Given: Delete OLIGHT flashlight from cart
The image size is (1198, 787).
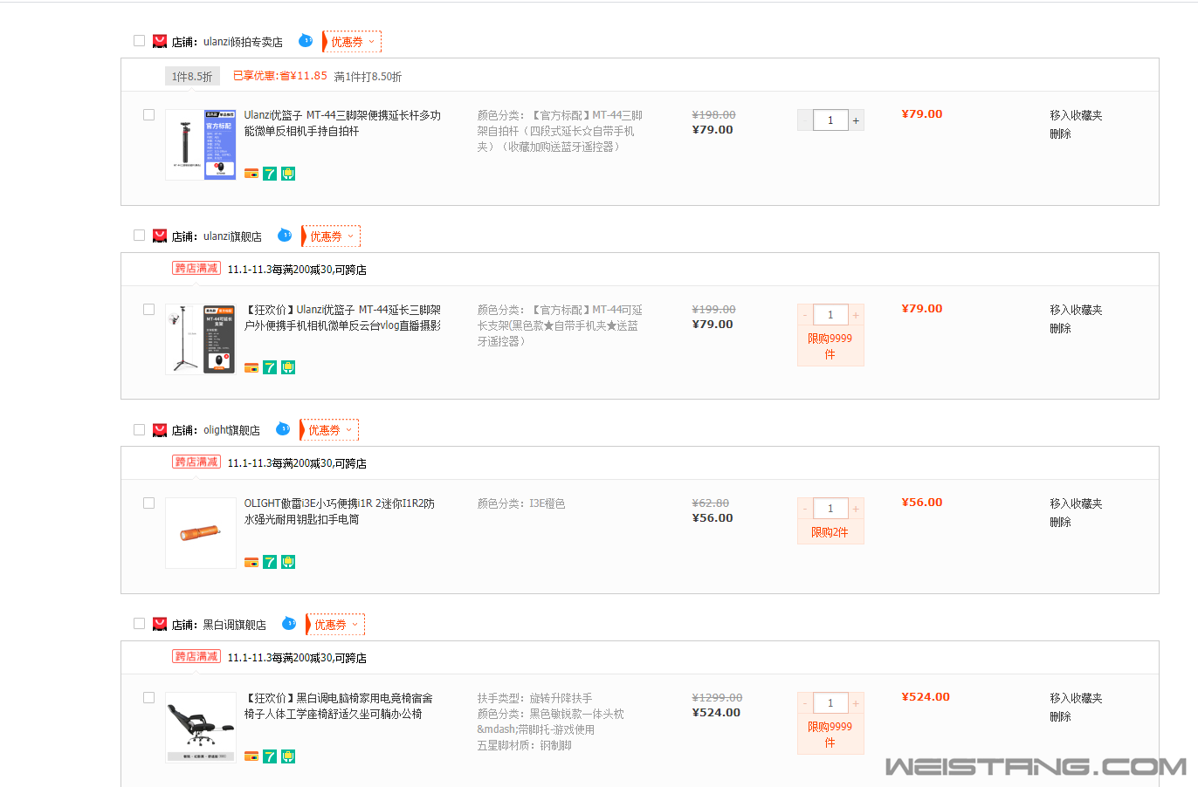Looking at the screenshot, I should tap(1060, 522).
